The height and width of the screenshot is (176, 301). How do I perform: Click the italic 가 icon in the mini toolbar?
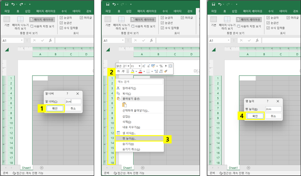point(123,71)
